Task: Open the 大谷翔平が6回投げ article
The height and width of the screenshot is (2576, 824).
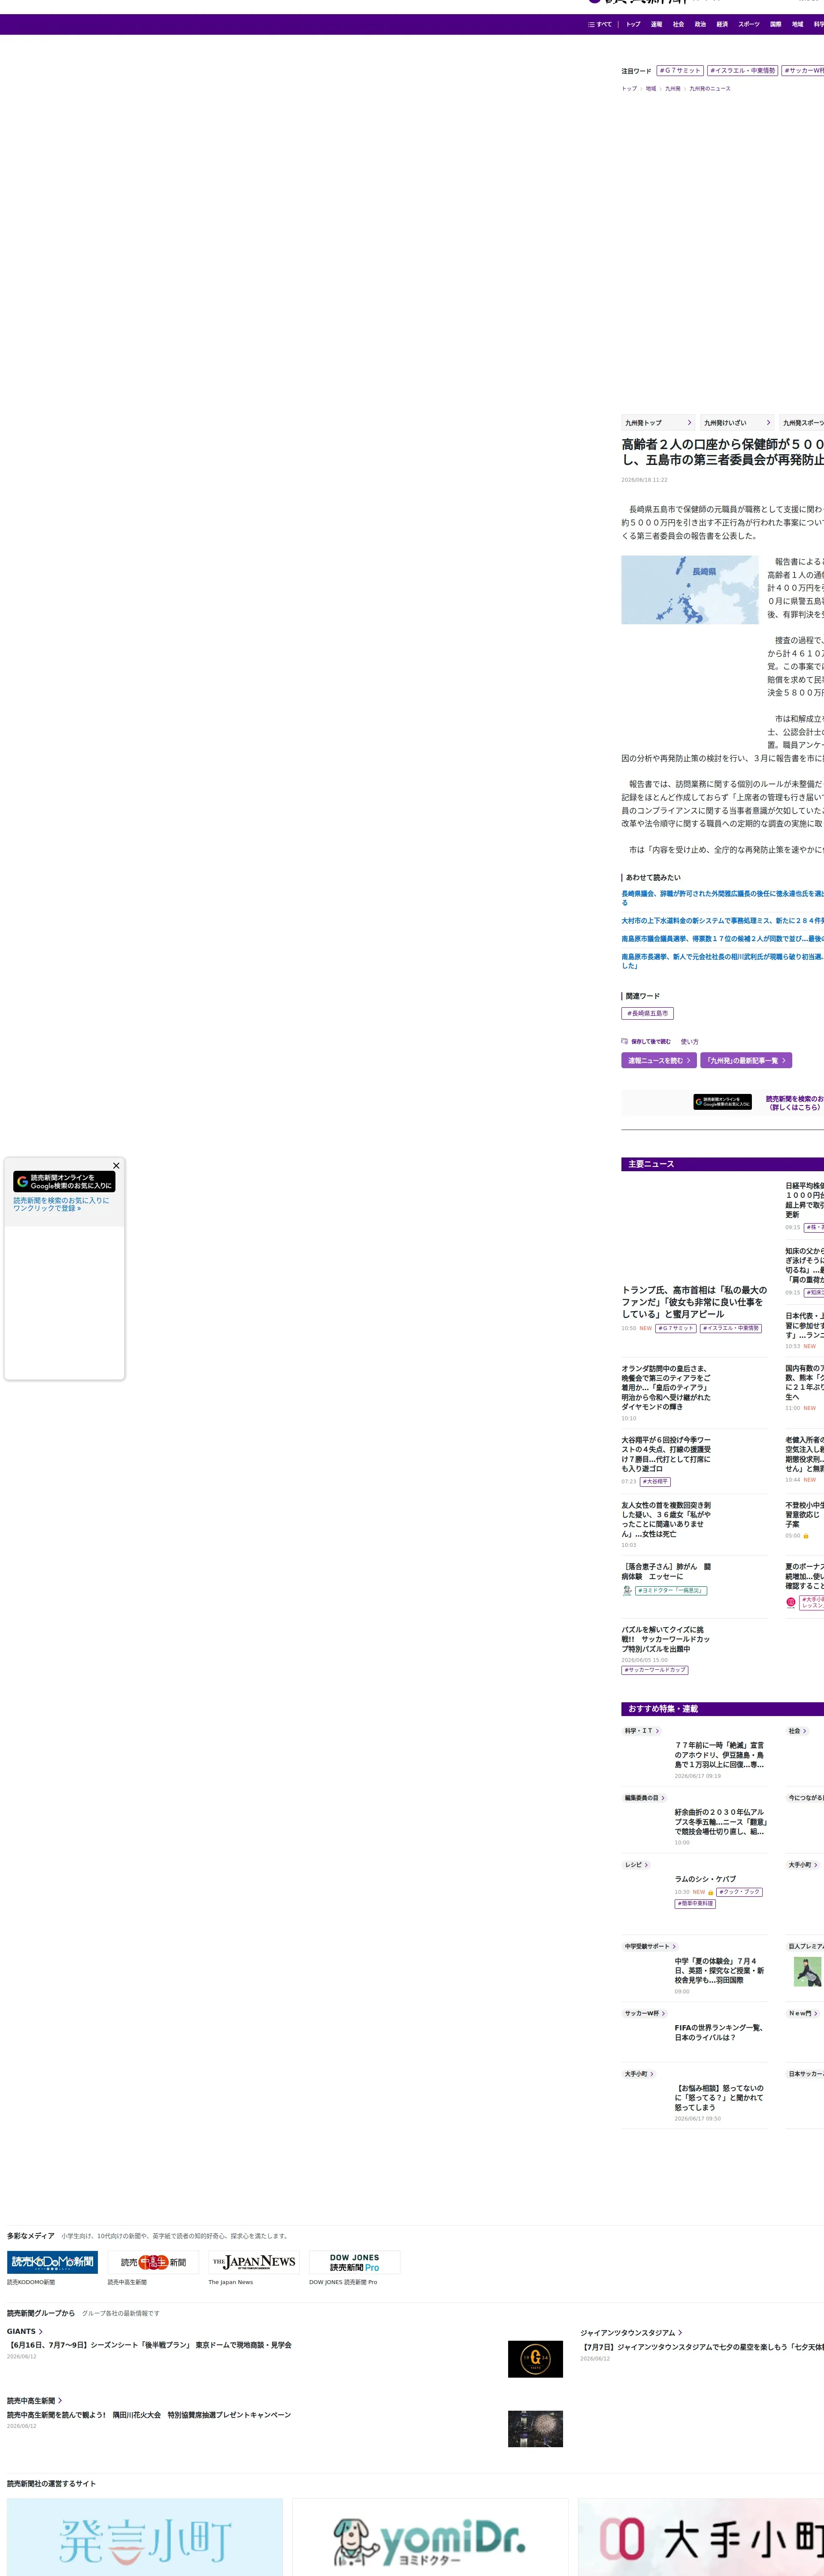Action: pos(666,1454)
